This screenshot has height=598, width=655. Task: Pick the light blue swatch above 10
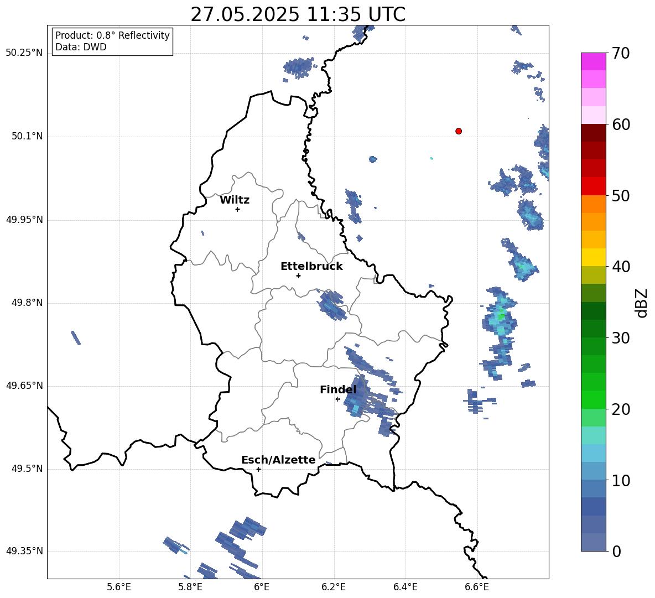593,471
